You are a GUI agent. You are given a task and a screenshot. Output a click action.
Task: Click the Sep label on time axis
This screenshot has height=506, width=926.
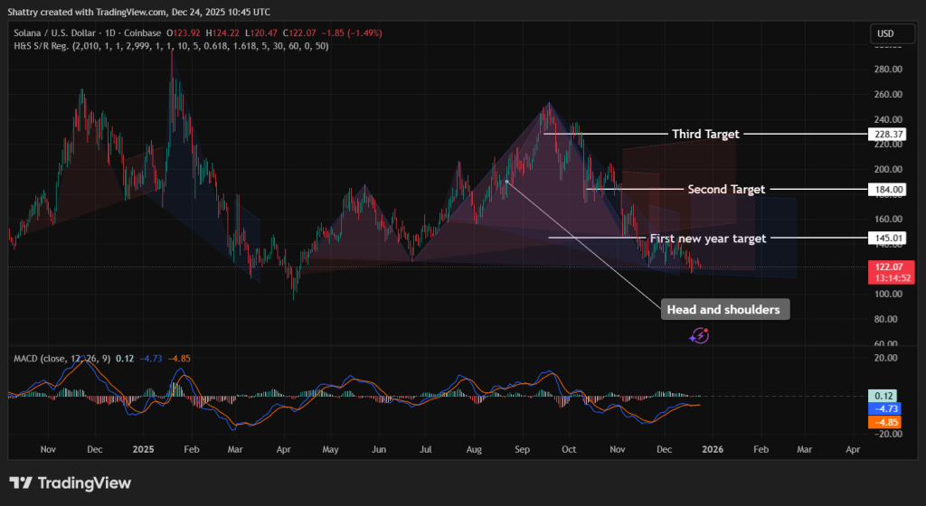pyautogui.click(x=520, y=448)
